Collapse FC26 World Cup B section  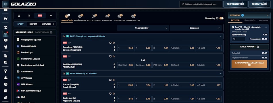pyautogui.click(x=220, y=74)
